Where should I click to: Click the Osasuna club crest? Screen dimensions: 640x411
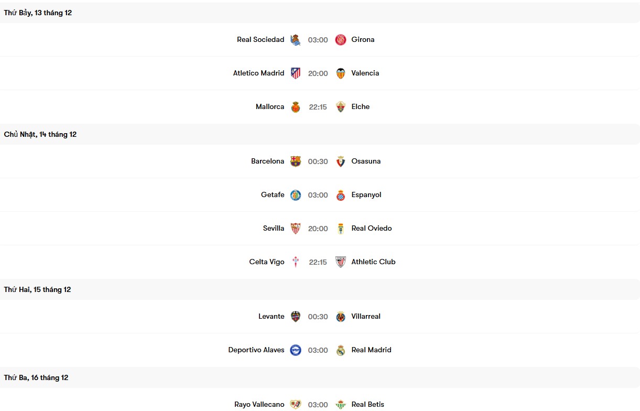pos(341,161)
